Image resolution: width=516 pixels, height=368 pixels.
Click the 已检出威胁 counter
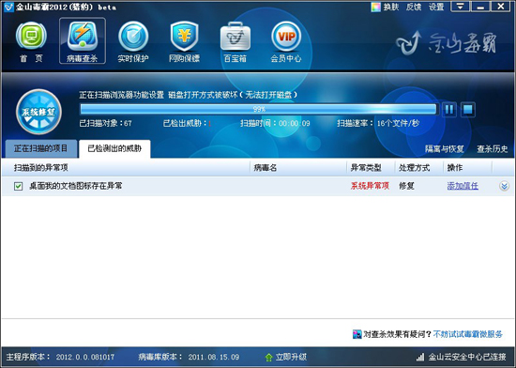pos(187,123)
